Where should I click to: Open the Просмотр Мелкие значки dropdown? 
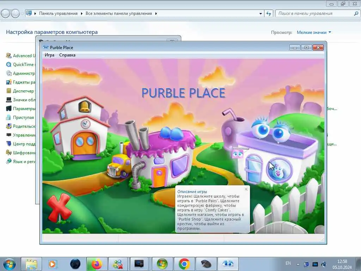[x=314, y=32]
